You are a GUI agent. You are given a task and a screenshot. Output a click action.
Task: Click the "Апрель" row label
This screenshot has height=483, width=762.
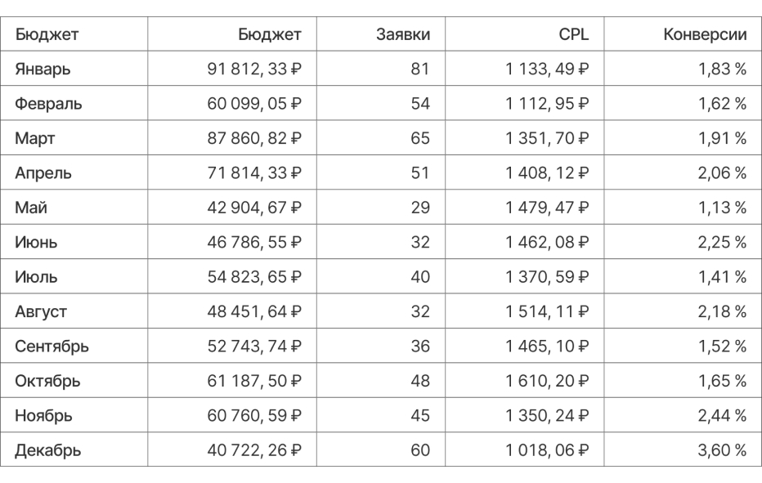[x=43, y=173]
